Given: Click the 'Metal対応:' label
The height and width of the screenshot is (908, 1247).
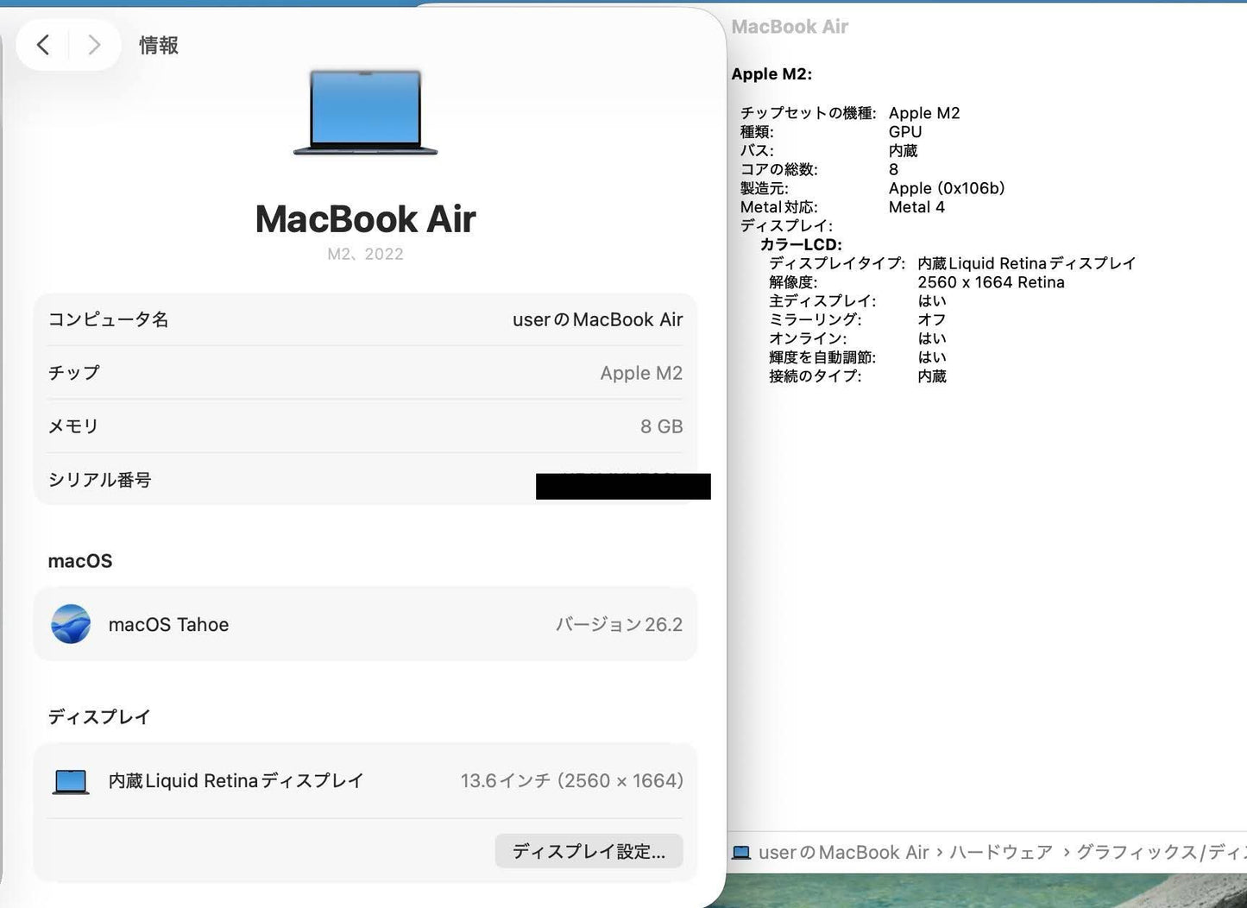Looking at the screenshot, I should point(779,207).
